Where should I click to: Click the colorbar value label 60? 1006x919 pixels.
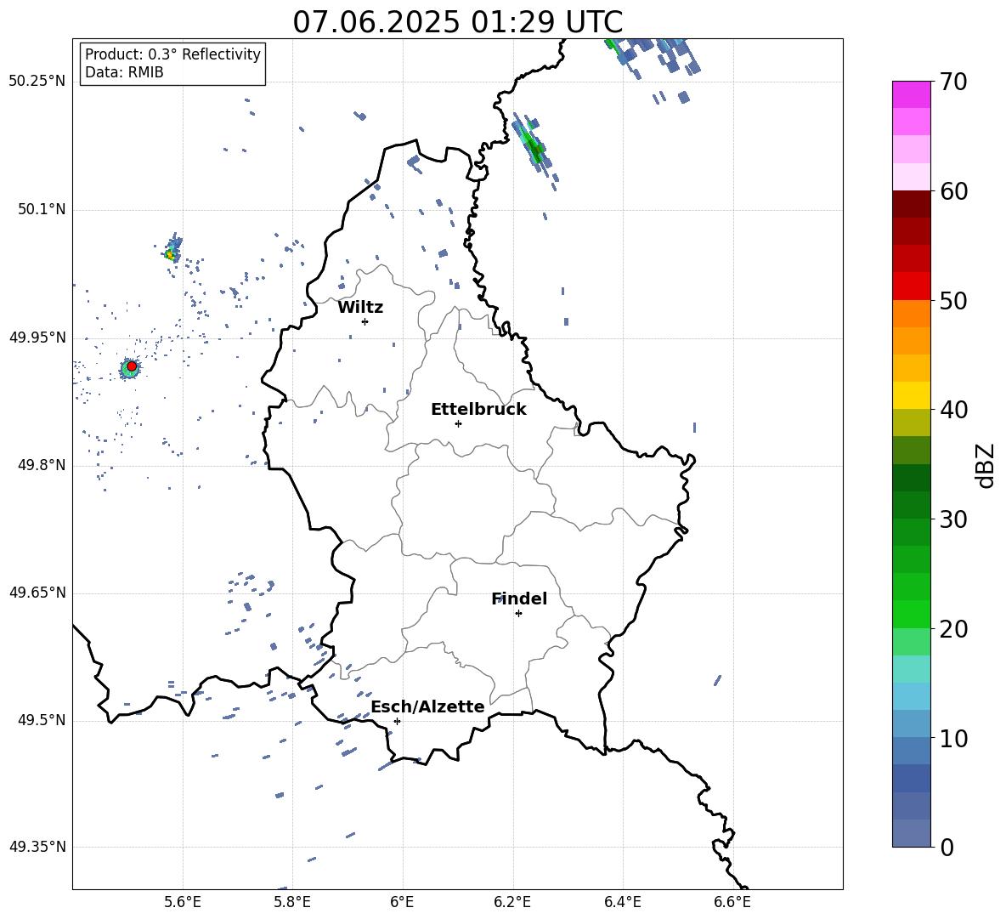tap(953, 191)
